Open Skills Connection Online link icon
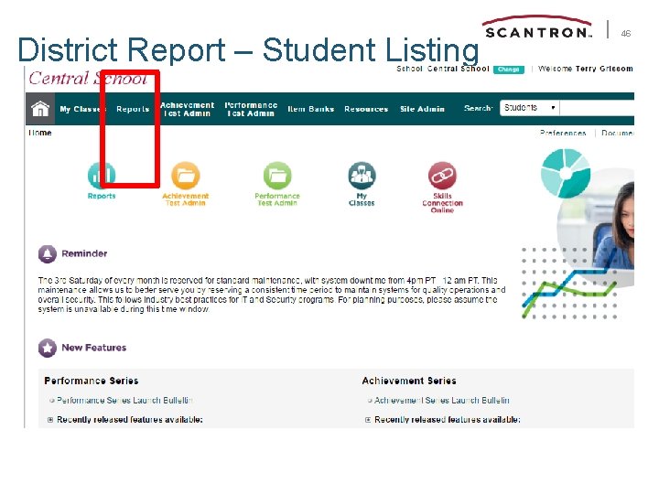This screenshot has height=494, width=659. [x=442, y=175]
